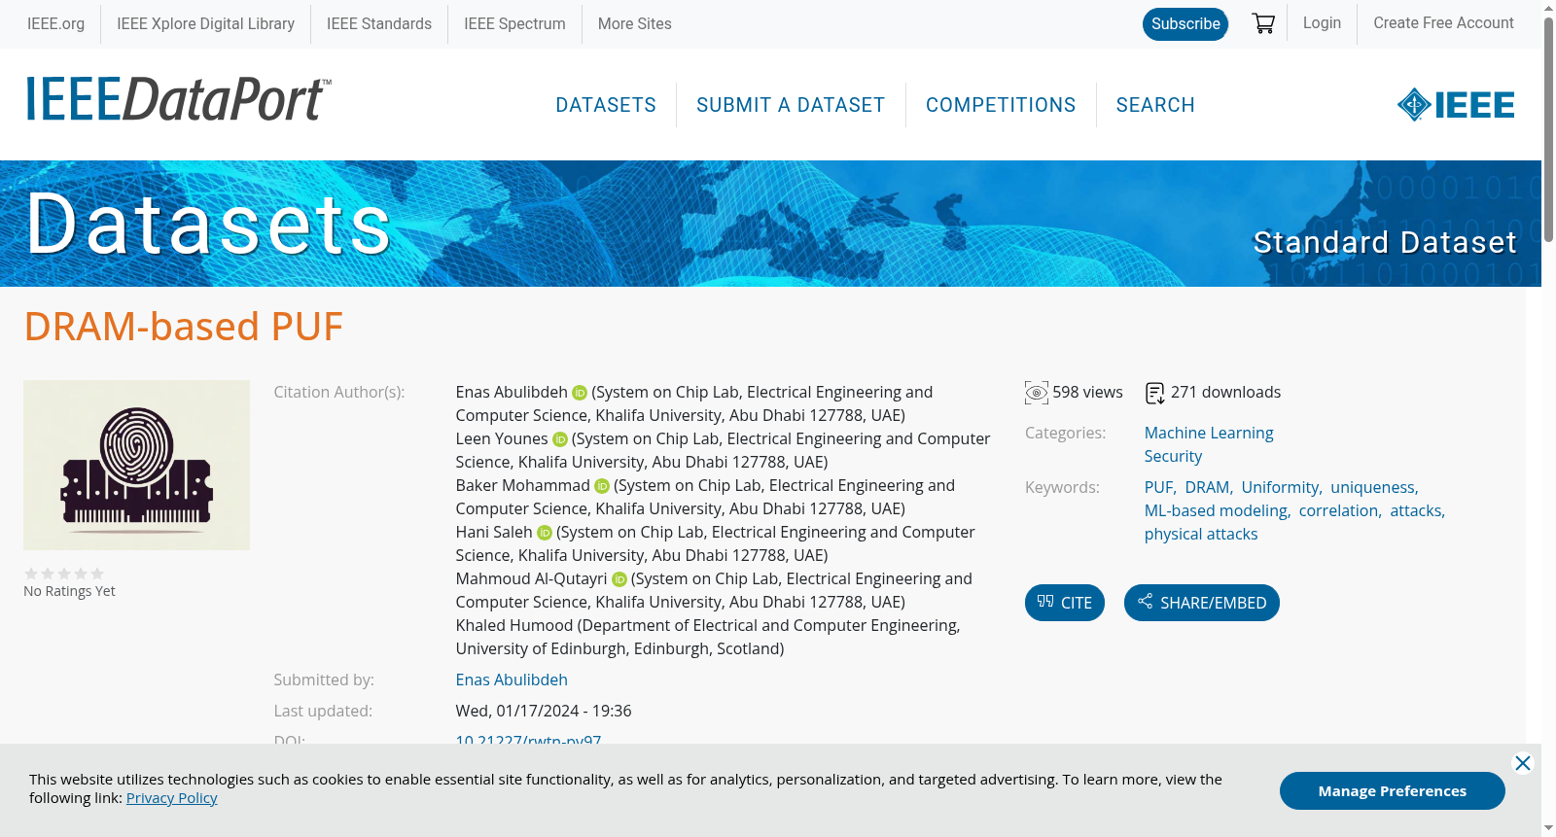The image size is (1556, 837).
Task: Open the shopping cart icon
Action: [x=1263, y=23]
